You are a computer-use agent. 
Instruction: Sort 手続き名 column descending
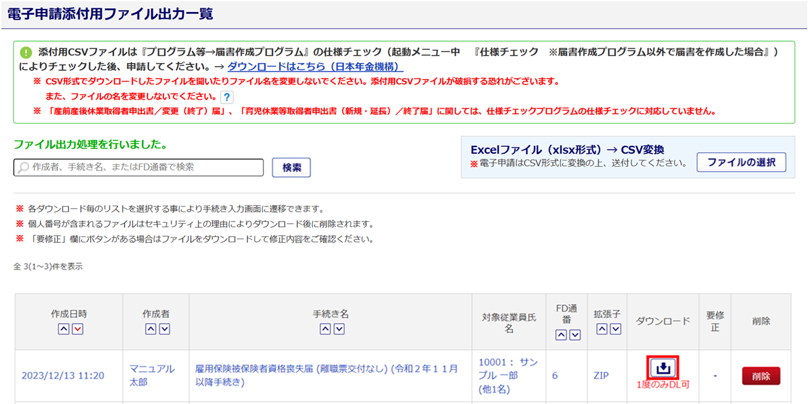click(x=339, y=329)
